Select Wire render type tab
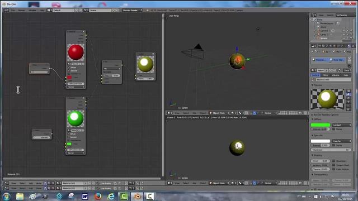 coord(326,75)
